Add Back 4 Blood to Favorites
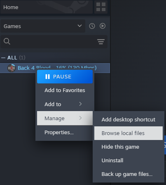The image size is (166, 185). 65,90
